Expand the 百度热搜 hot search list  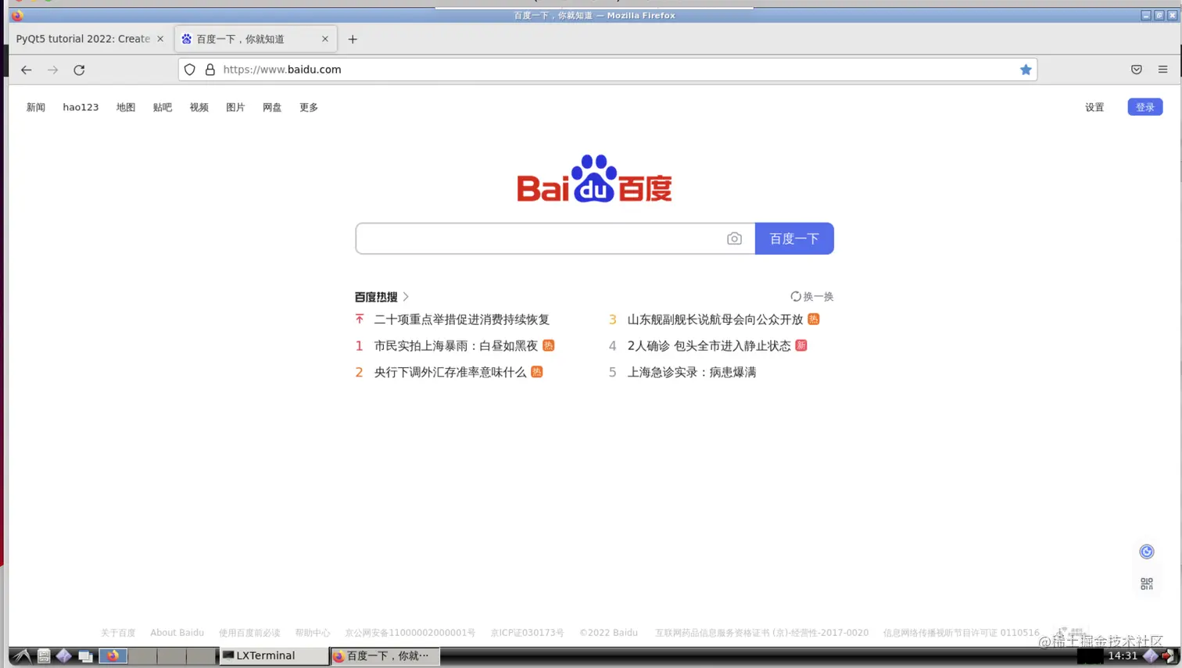pyautogui.click(x=381, y=297)
